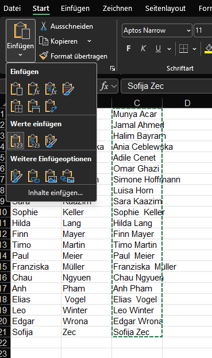
Task: Choose the paste as picture icon
Action: (x=51, y=176)
